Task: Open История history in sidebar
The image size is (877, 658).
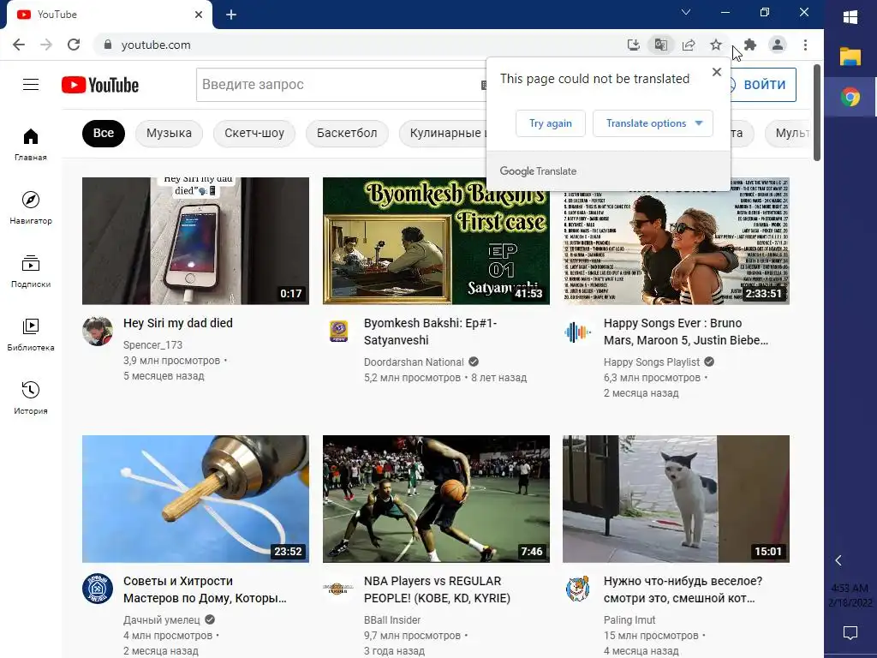Action: [31, 398]
